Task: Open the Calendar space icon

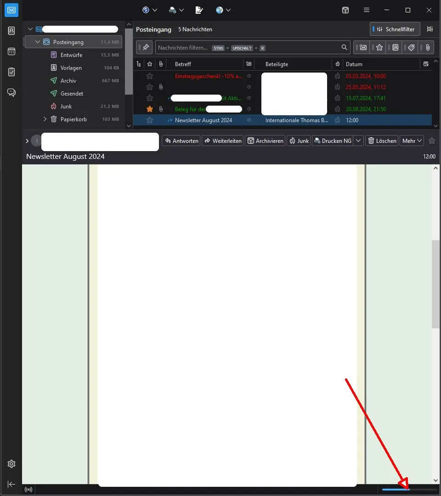Action: [11, 51]
